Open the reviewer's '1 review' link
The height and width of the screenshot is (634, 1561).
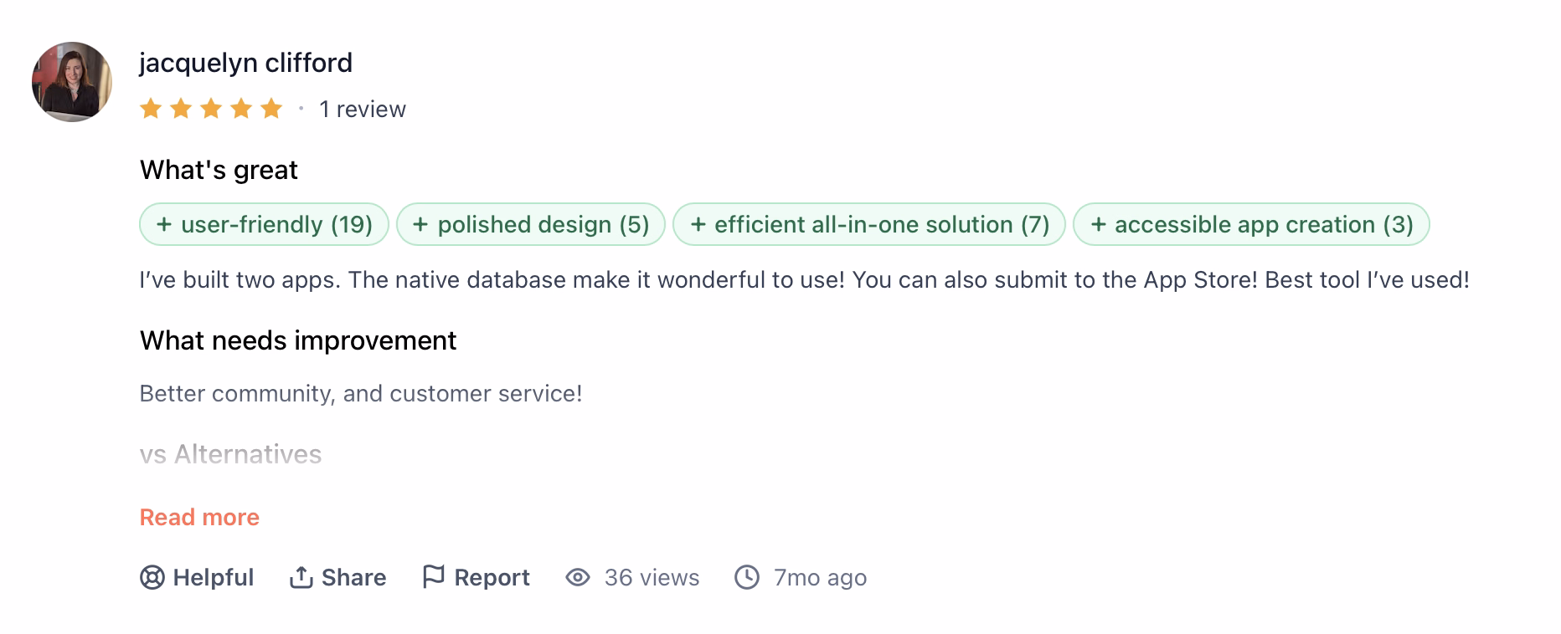363,110
